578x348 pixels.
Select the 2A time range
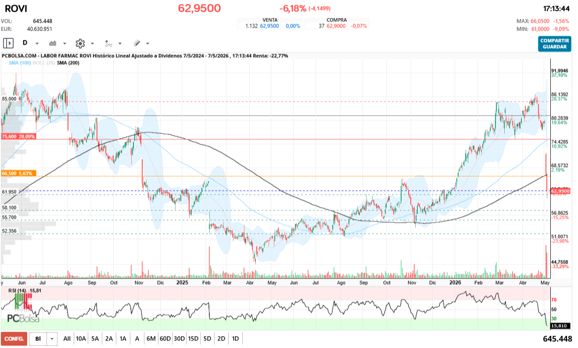click(109, 339)
